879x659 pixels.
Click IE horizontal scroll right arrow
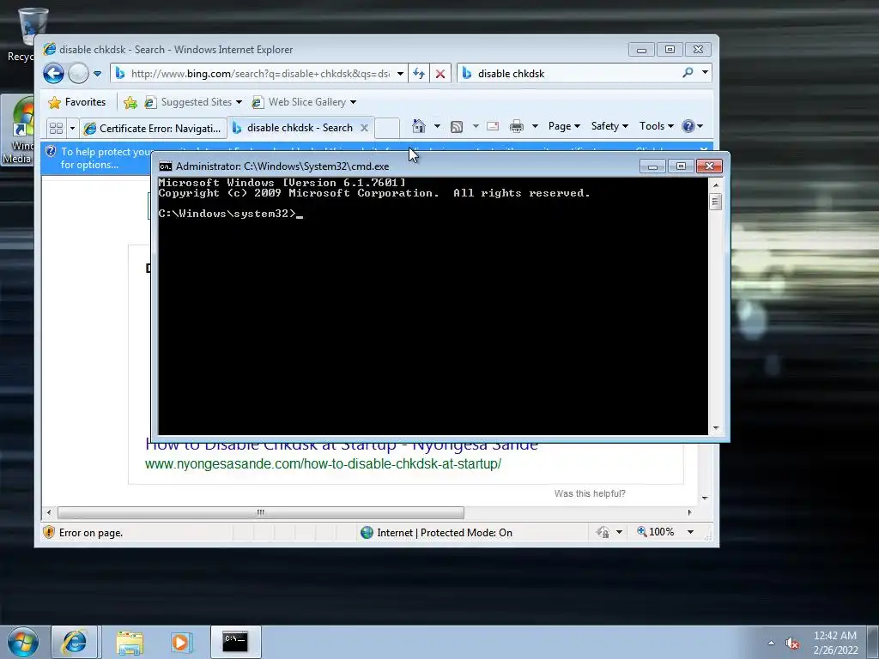(x=689, y=512)
